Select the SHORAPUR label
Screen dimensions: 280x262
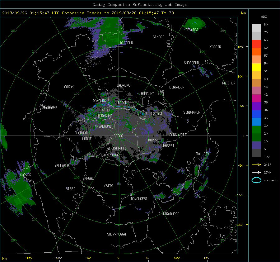[x=191, y=63]
